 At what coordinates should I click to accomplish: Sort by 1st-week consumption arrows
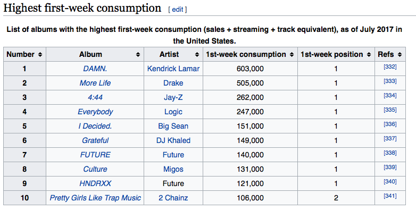point(292,55)
